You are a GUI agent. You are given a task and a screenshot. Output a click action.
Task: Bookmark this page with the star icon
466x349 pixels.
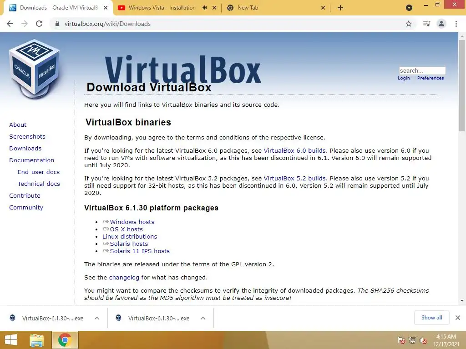coord(409,24)
